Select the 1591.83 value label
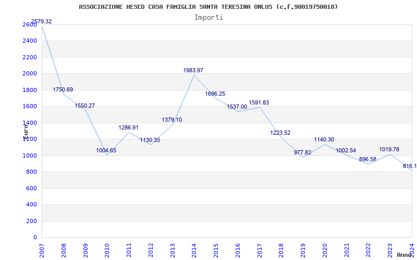This screenshot has height=260, width=417. 259,103
